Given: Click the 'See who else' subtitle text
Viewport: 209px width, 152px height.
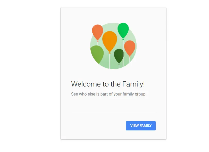Looking at the screenshot, I should pyautogui.click(x=109, y=94).
